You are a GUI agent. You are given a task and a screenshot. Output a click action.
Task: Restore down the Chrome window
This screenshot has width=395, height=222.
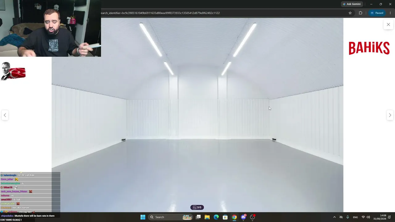(380, 4)
